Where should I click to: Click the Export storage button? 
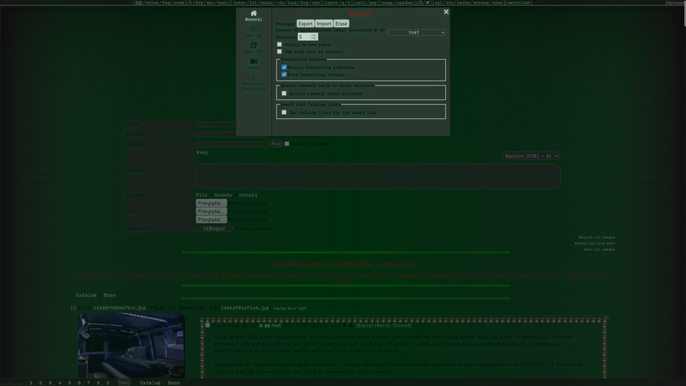305,23
